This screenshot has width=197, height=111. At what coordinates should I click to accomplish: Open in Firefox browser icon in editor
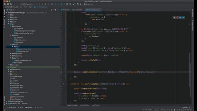(x=177, y=18)
